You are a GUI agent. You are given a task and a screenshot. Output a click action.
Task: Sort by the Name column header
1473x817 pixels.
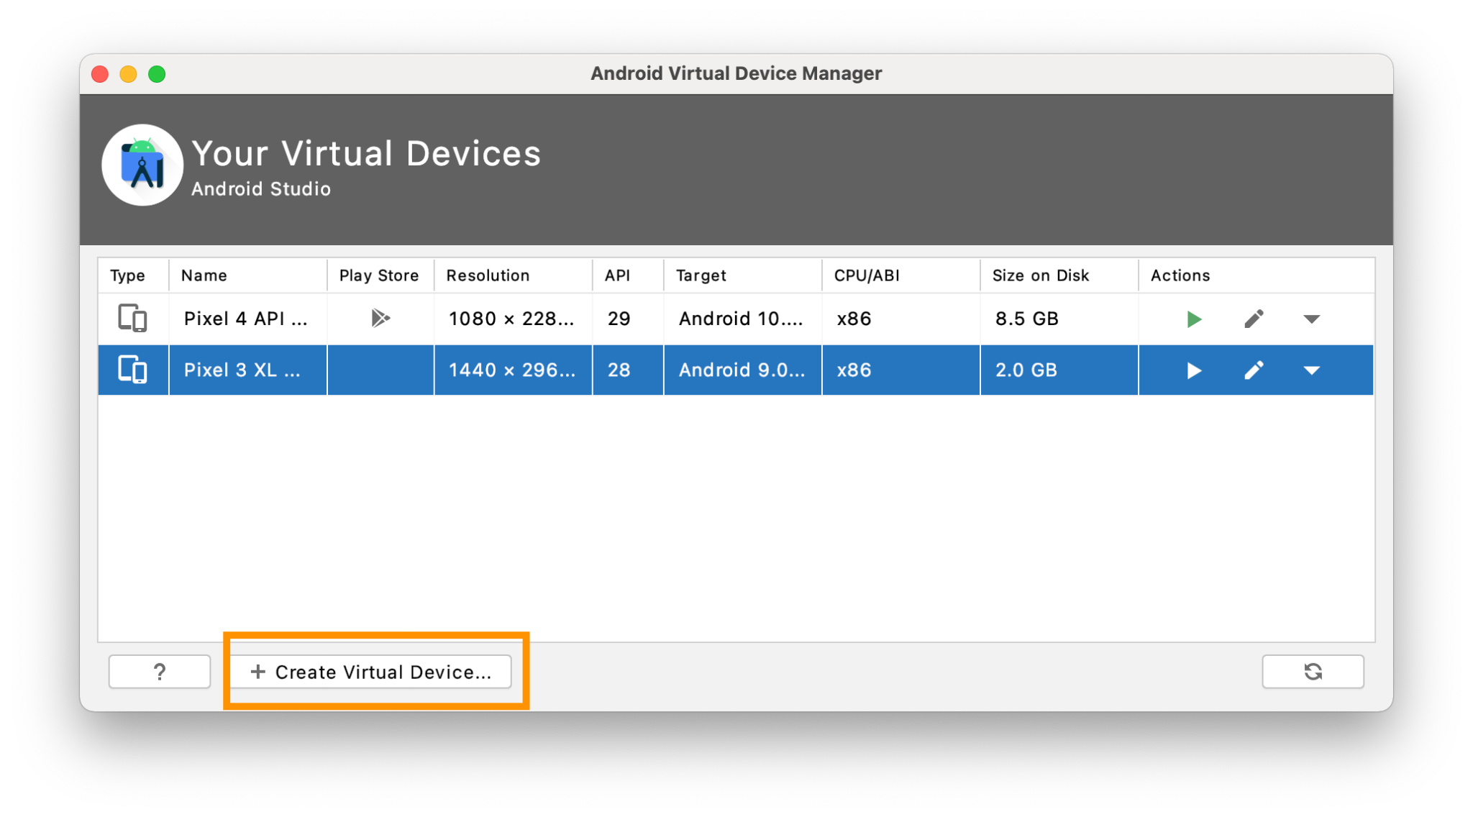(248, 275)
